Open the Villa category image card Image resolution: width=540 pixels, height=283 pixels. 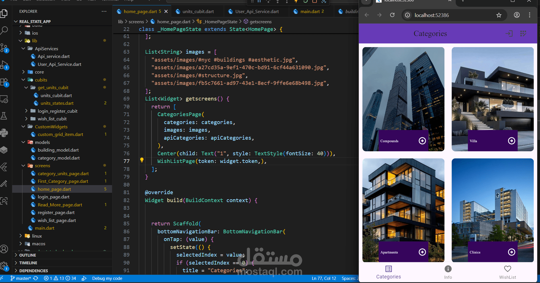(493, 99)
